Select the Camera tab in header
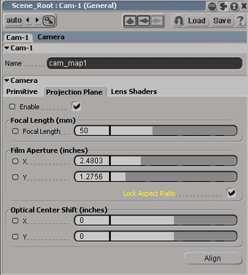 click(51, 37)
